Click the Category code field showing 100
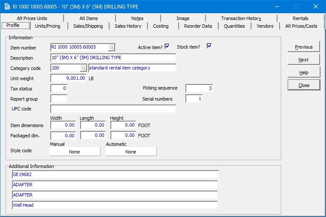The width and height of the screenshot is (326, 217). (66, 68)
